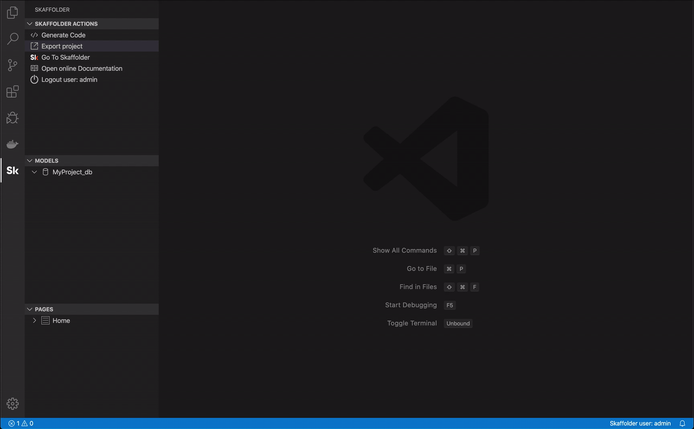Image resolution: width=694 pixels, height=429 pixels.
Task: Open the Extensions view icon
Action: point(12,92)
